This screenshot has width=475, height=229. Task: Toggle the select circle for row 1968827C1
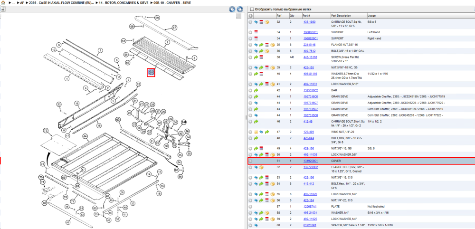[x=250, y=32]
